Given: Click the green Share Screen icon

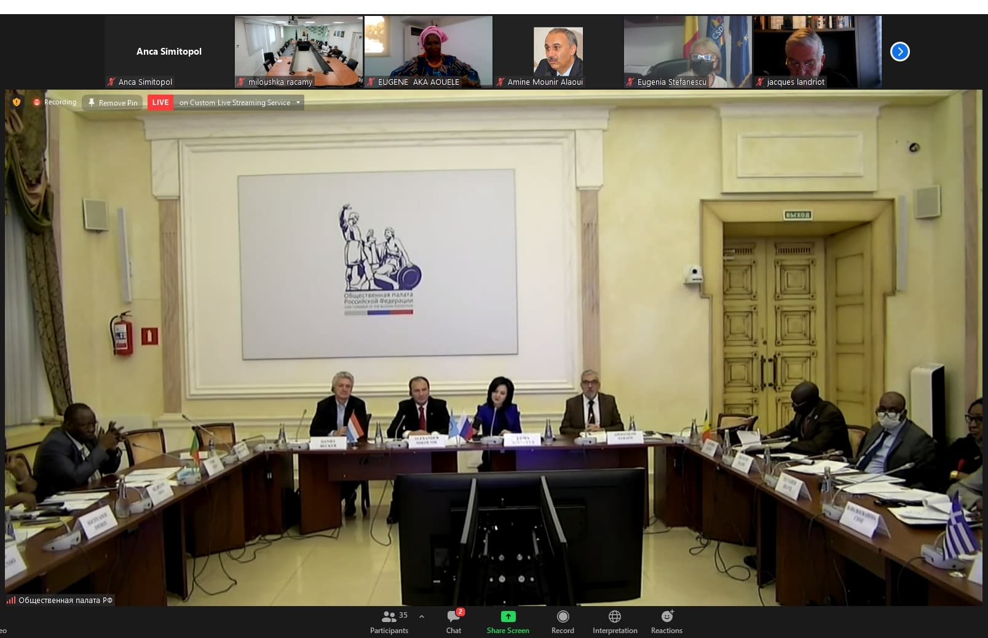Looking at the screenshot, I should click(x=508, y=617).
